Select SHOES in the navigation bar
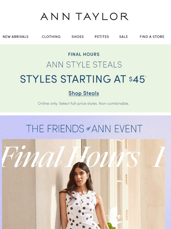This screenshot has width=171, height=229. pos(78,37)
